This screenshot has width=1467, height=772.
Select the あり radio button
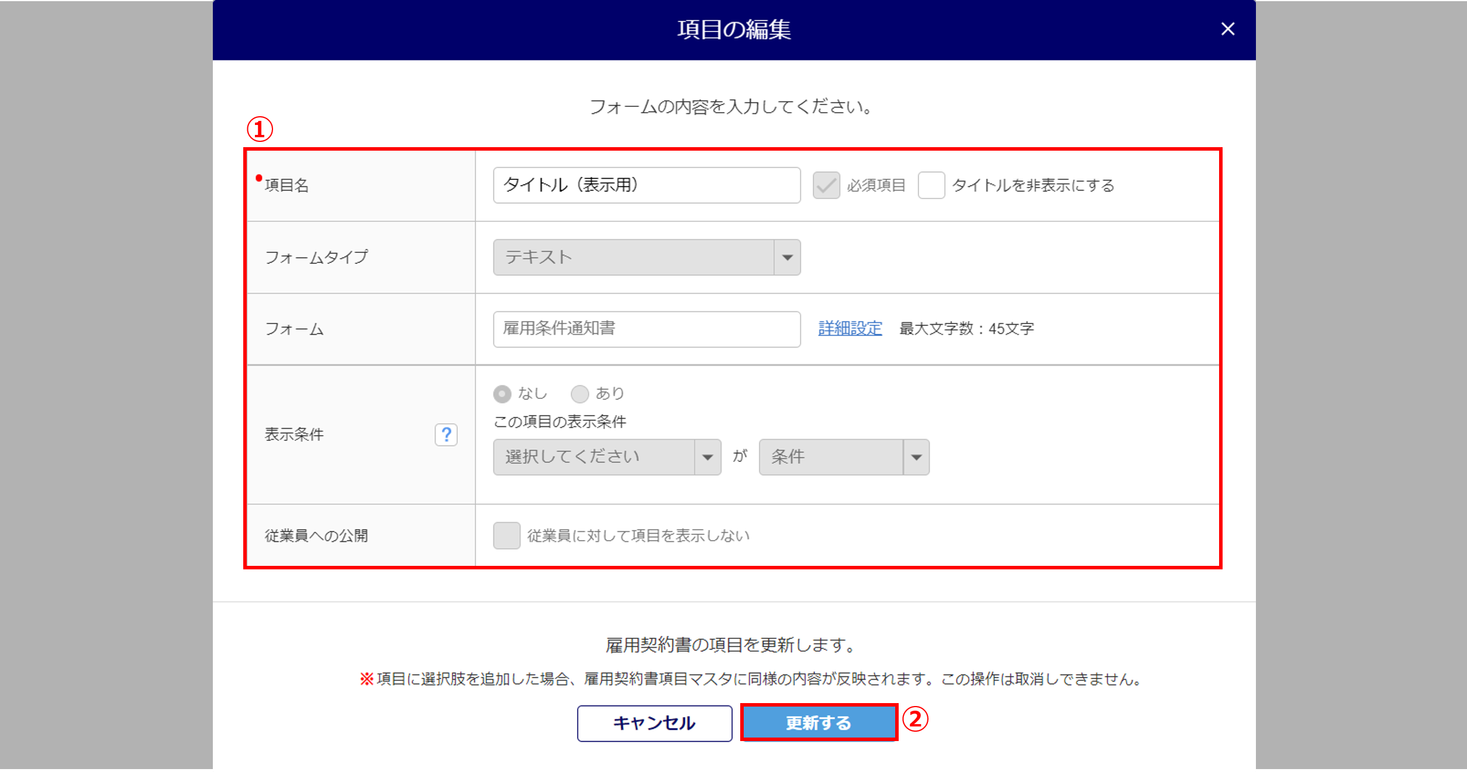[579, 394]
